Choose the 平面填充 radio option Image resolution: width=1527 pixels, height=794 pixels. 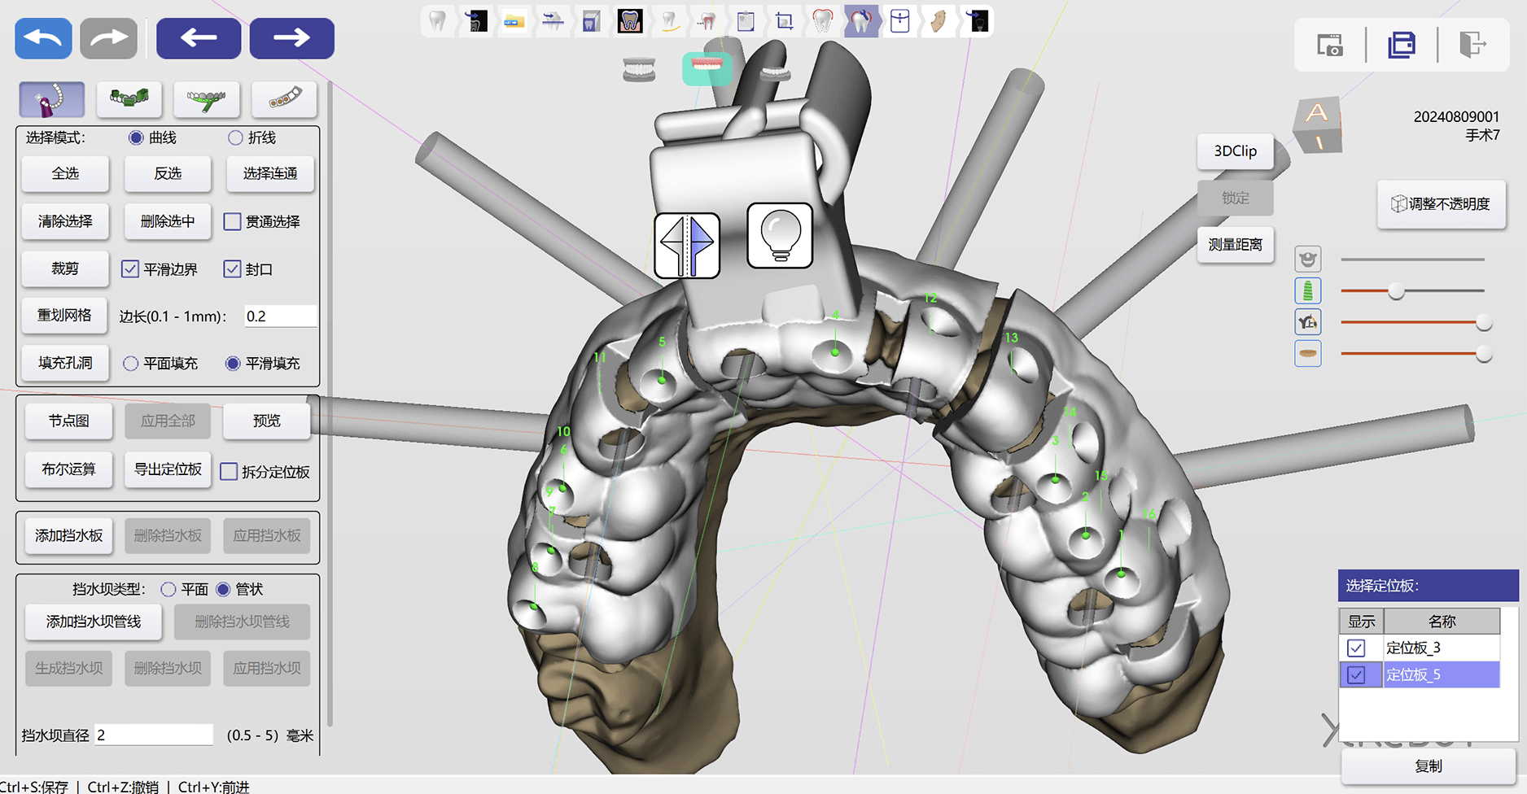tap(130, 364)
